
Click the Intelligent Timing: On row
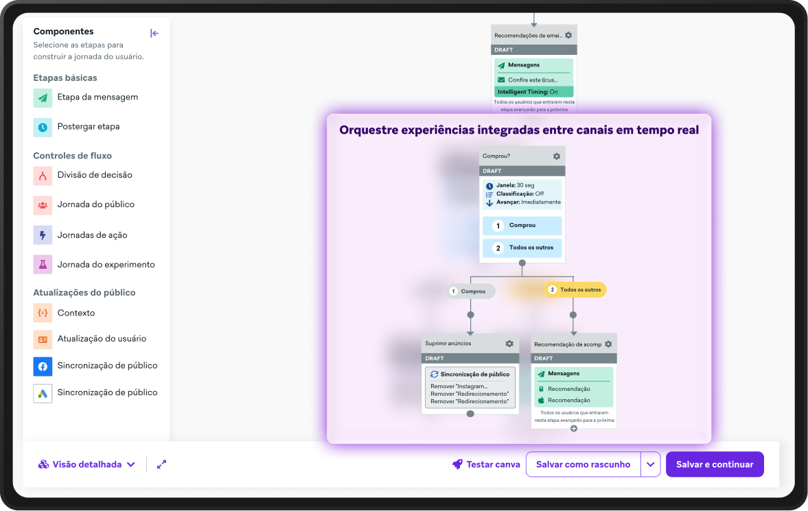click(534, 92)
